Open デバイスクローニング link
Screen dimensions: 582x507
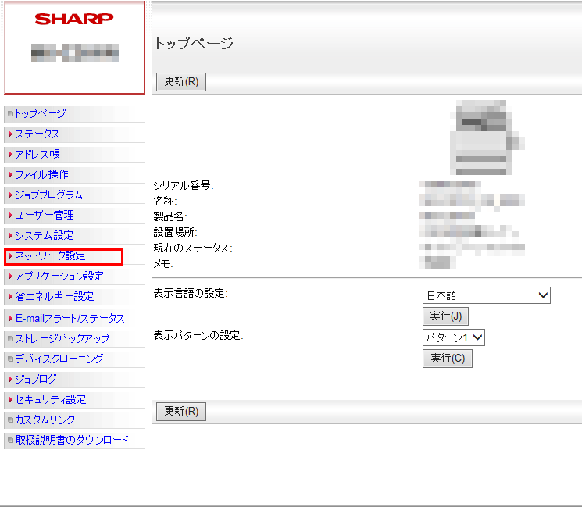(59, 359)
